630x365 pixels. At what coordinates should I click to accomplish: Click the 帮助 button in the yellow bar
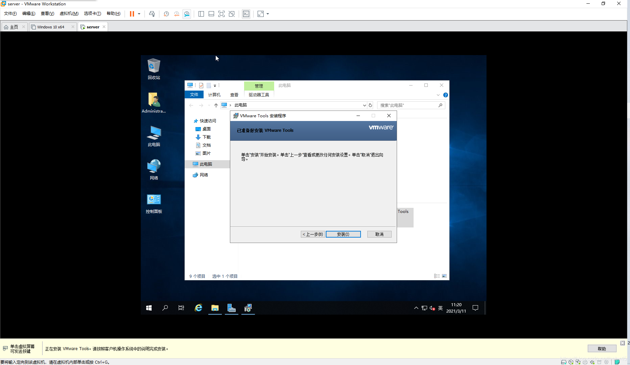(602, 349)
